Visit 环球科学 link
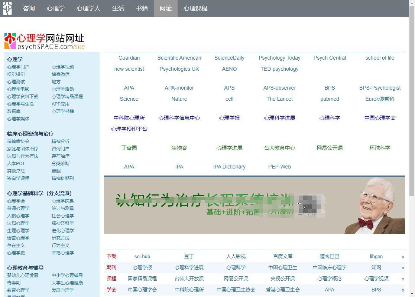The height and width of the screenshot is (297, 415). coord(380,148)
